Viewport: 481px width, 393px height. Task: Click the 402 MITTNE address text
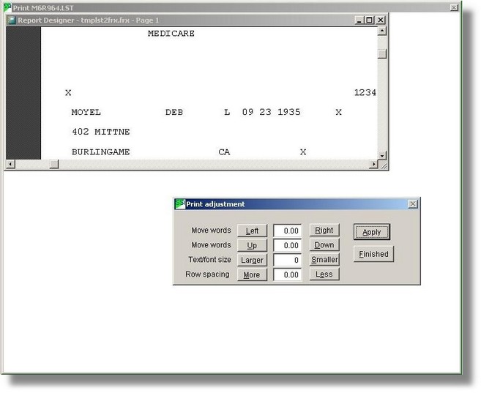click(x=101, y=132)
